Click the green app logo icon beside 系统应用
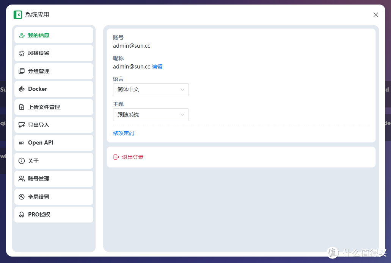 (18, 15)
